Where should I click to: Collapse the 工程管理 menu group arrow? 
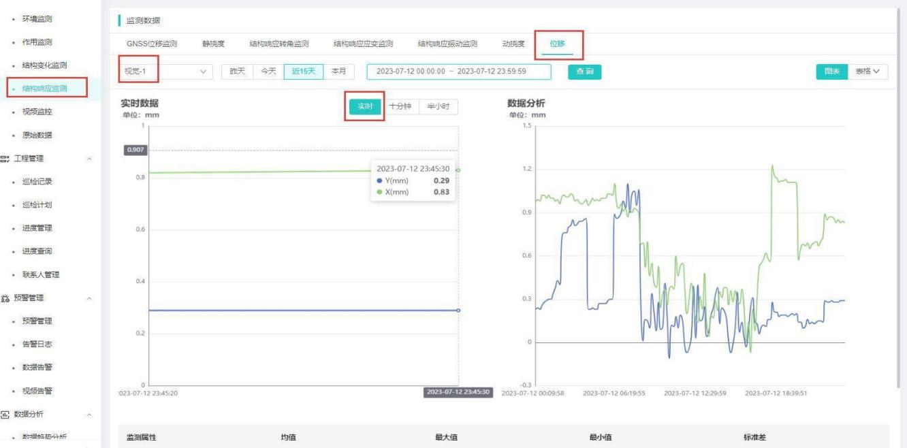(90, 159)
